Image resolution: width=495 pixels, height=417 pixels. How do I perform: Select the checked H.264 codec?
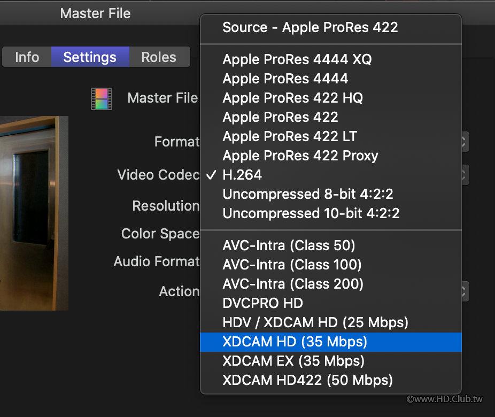tap(331, 175)
